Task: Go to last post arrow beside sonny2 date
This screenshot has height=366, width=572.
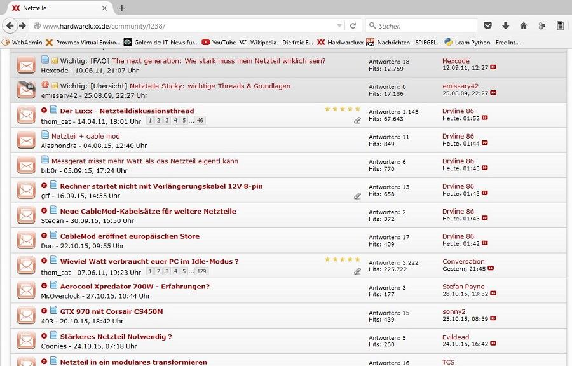Action: click(493, 318)
